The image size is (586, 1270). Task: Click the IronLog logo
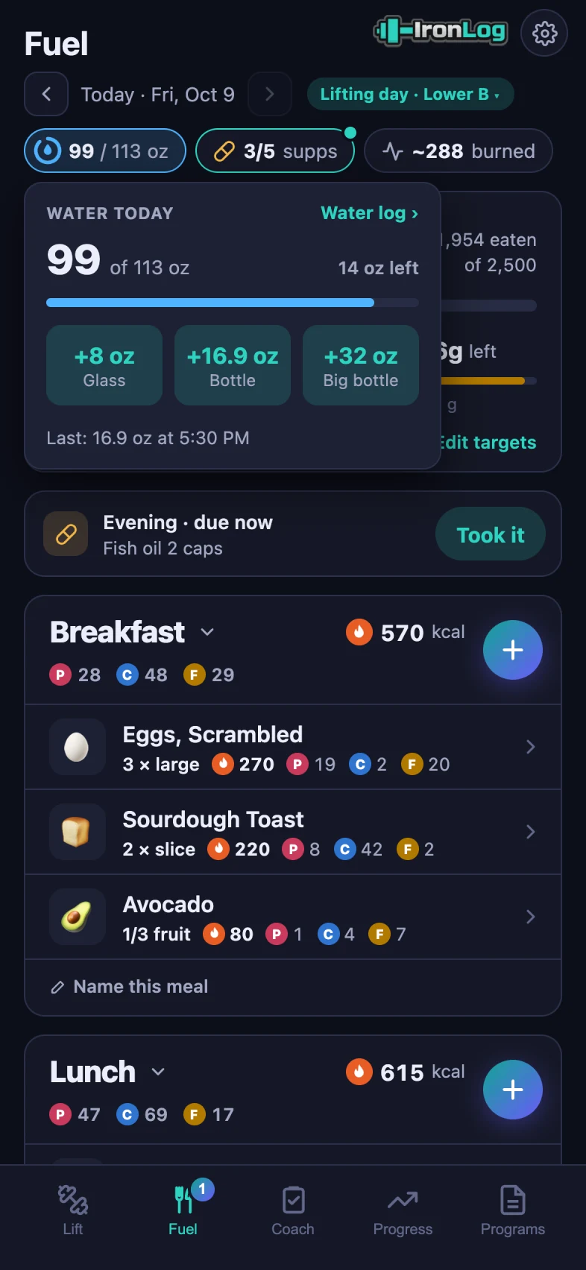(441, 31)
